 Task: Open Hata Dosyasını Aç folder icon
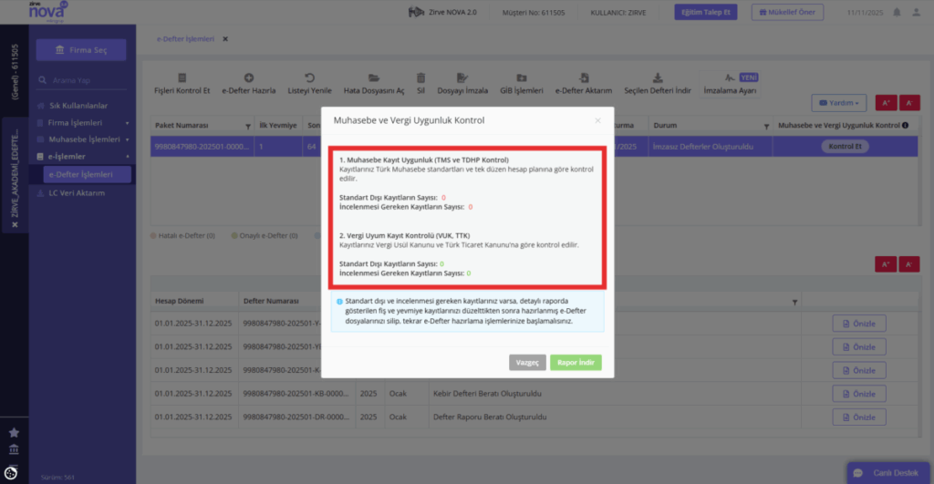point(373,78)
